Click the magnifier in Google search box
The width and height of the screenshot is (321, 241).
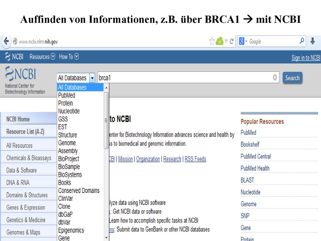click(x=302, y=41)
